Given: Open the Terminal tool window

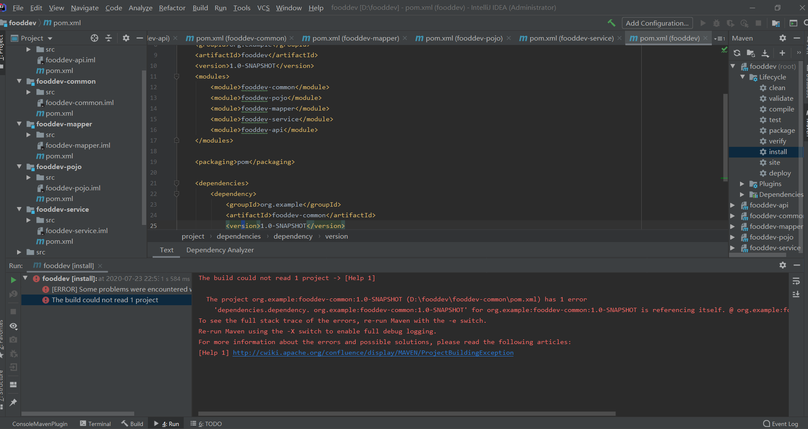Looking at the screenshot, I should (95, 424).
